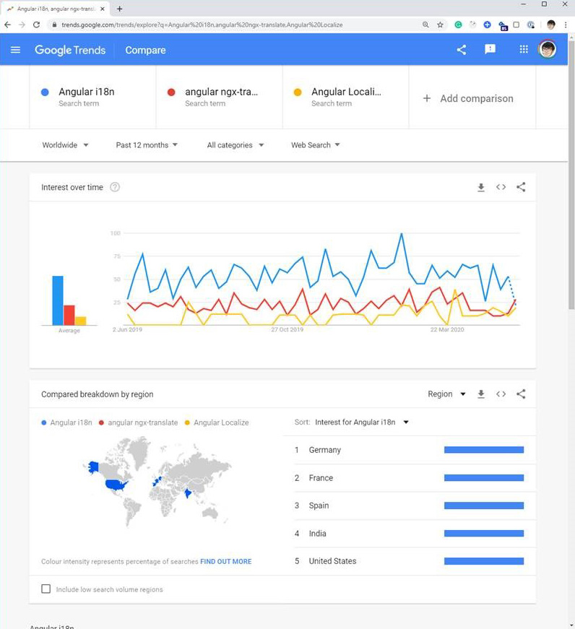Click Angular Localize in map legend
The image size is (575, 629).
[217, 422]
